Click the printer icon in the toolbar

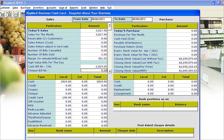click(16, 14)
